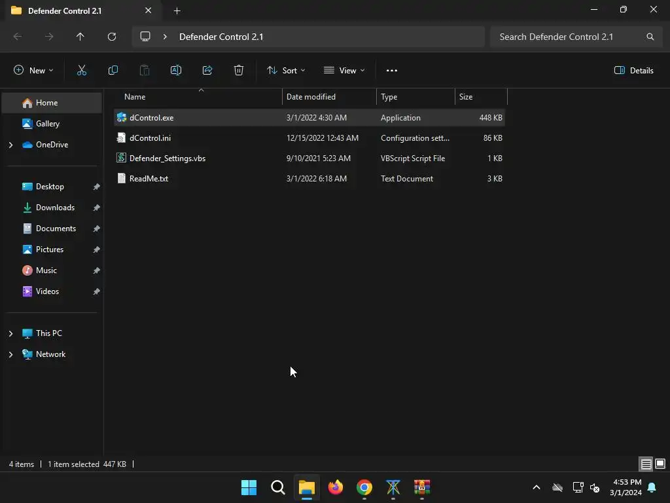Open Google Chrome from the taskbar

click(364, 487)
